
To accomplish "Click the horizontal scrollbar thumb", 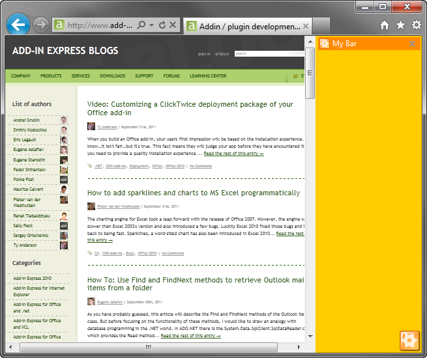I will coord(149,347).
